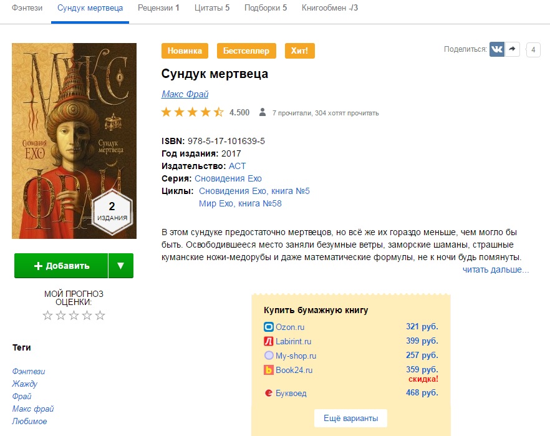Click the Labirint.ru store logo icon
Image resolution: width=550 pixels, height=436 pixels.
[268, 341]
